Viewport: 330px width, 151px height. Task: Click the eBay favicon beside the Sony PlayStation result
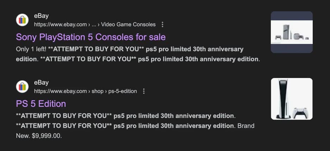pyautogui.click(x=22, y=20)
